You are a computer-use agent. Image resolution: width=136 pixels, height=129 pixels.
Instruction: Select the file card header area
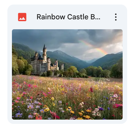(x=67, y=17)
